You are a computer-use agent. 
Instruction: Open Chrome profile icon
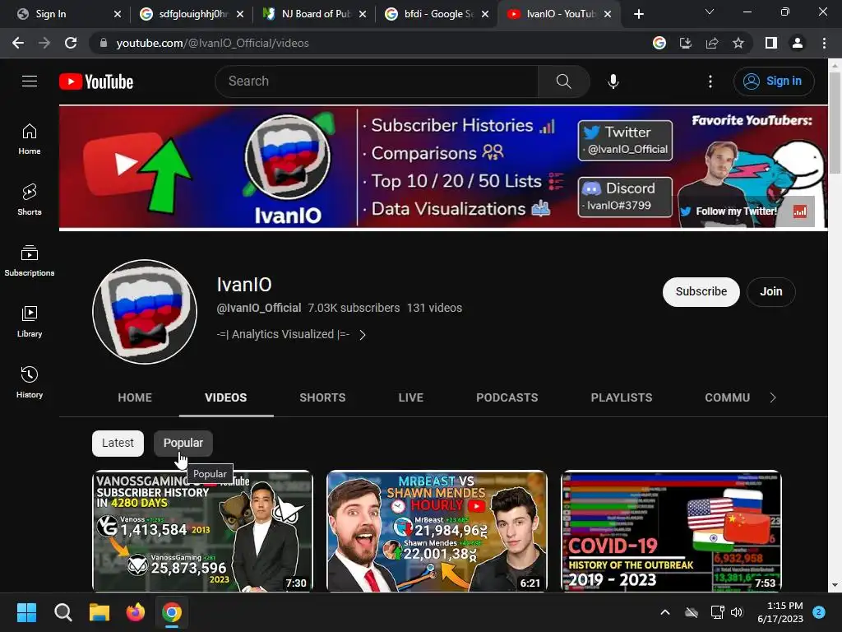(x=798, y=43)
